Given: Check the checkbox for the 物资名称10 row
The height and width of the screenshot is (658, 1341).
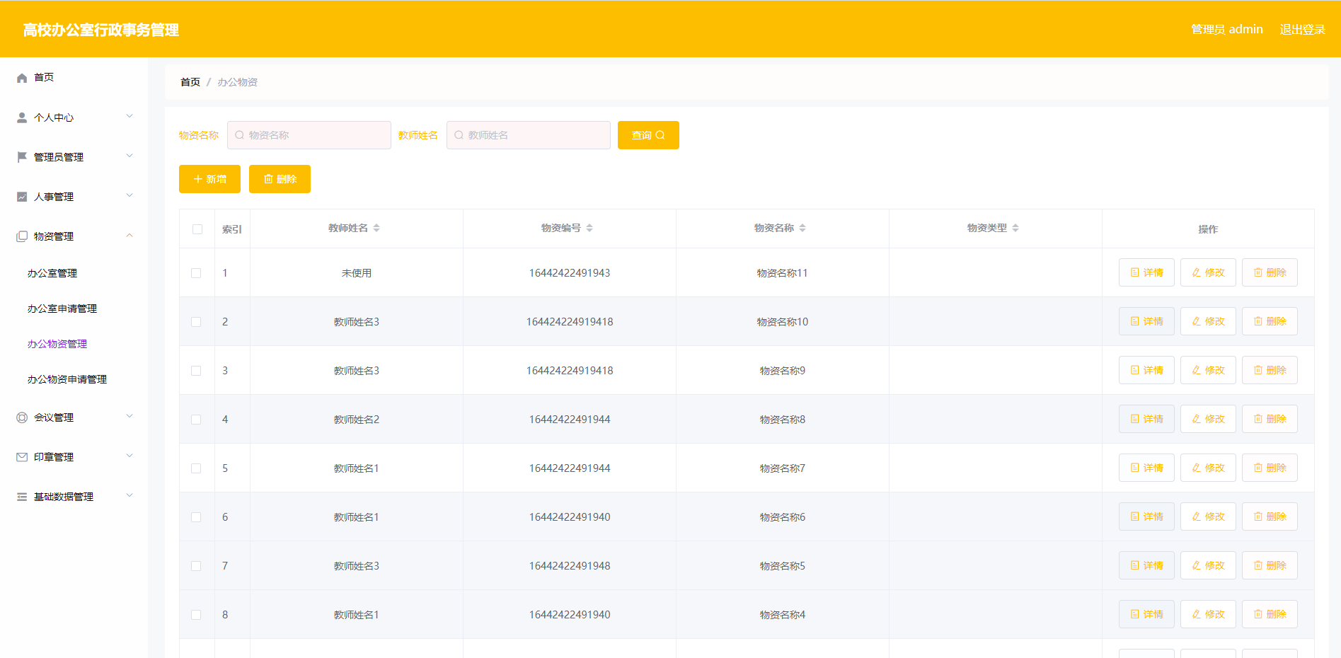Looking at the screenshot, I should [x=196, y=322].
